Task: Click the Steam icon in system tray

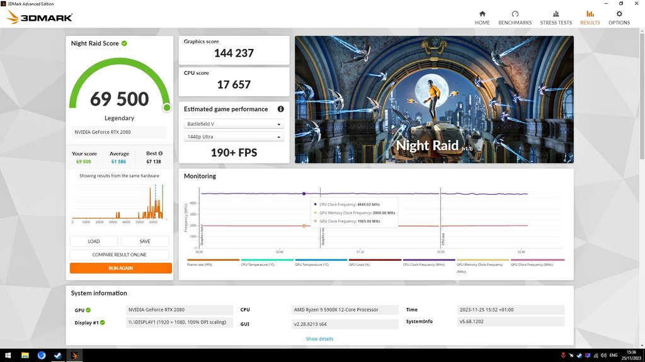Action: click(579, 356)
